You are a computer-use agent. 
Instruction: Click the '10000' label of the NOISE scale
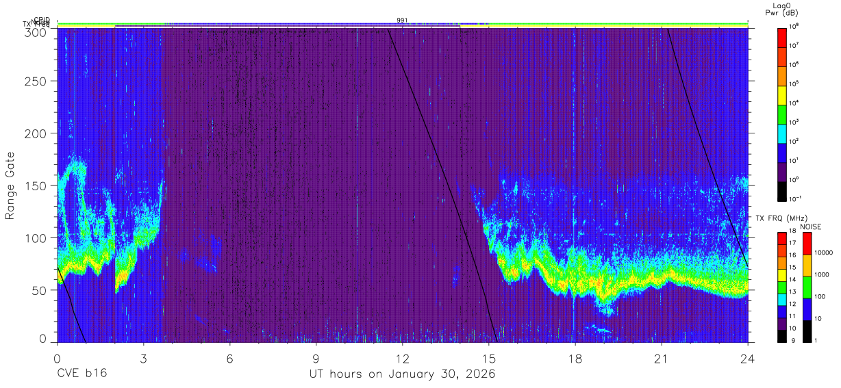823,253
